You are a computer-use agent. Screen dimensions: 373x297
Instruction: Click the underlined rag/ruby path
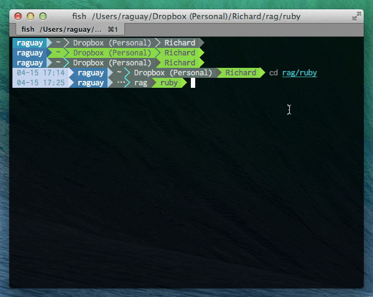[300, 73]
